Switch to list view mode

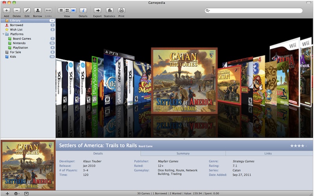pos(61,10)
